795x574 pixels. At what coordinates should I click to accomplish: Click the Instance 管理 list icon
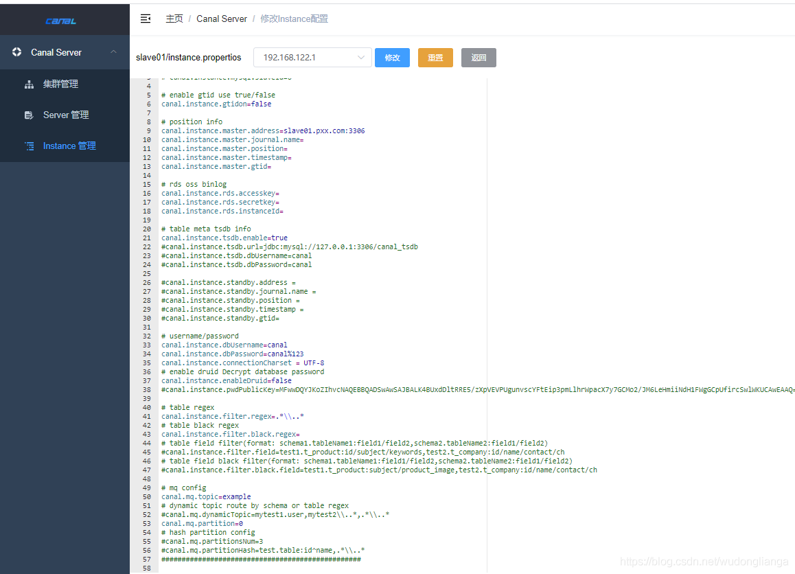pos(29,146)
